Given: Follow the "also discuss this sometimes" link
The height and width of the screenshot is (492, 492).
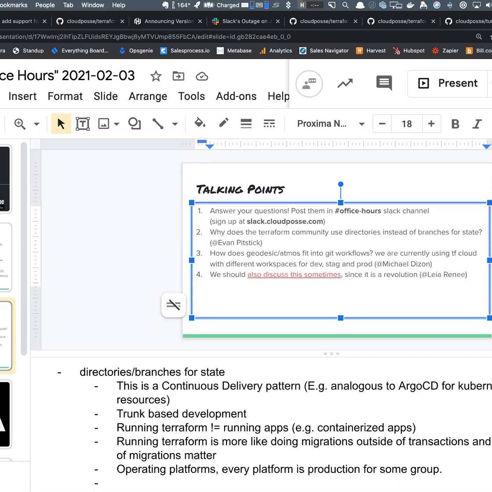Looking at the screenshot, I should point(294,274).
